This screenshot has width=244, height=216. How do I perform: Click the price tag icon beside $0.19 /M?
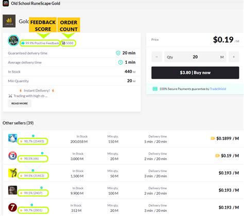click(217, 156)
